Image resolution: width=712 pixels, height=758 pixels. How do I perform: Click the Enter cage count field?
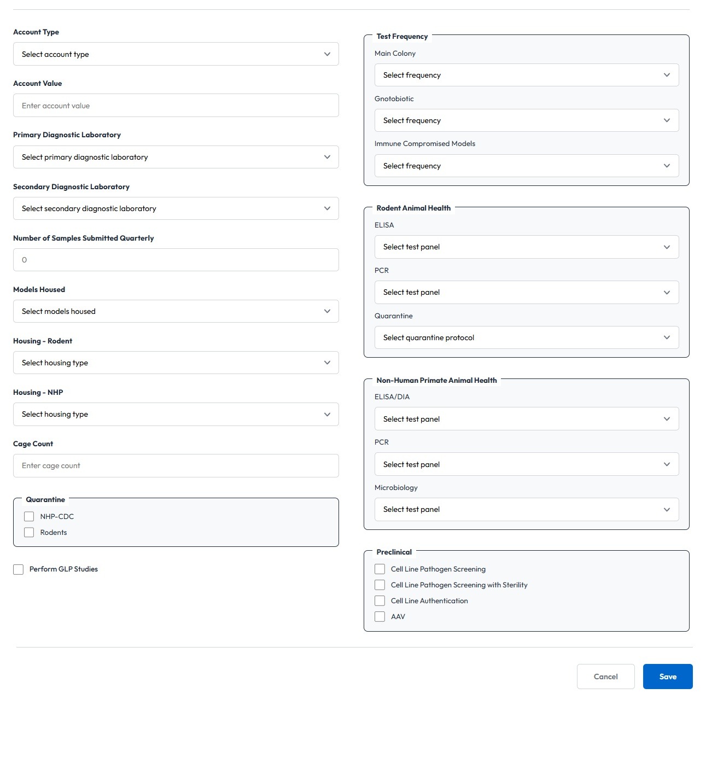(x=176, y=465)
